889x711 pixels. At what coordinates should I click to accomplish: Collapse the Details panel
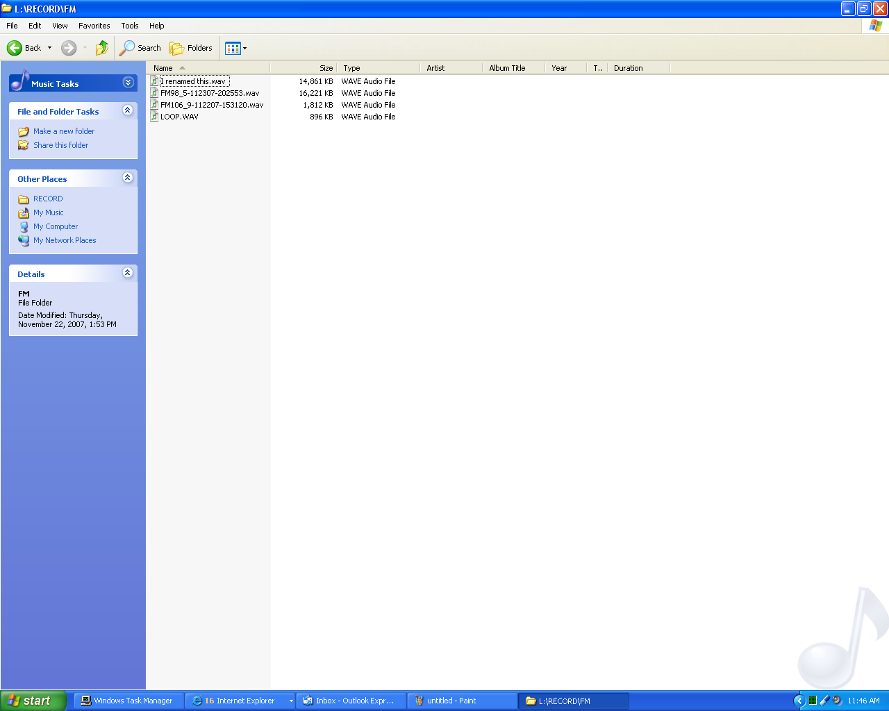[x=127, y=273]
